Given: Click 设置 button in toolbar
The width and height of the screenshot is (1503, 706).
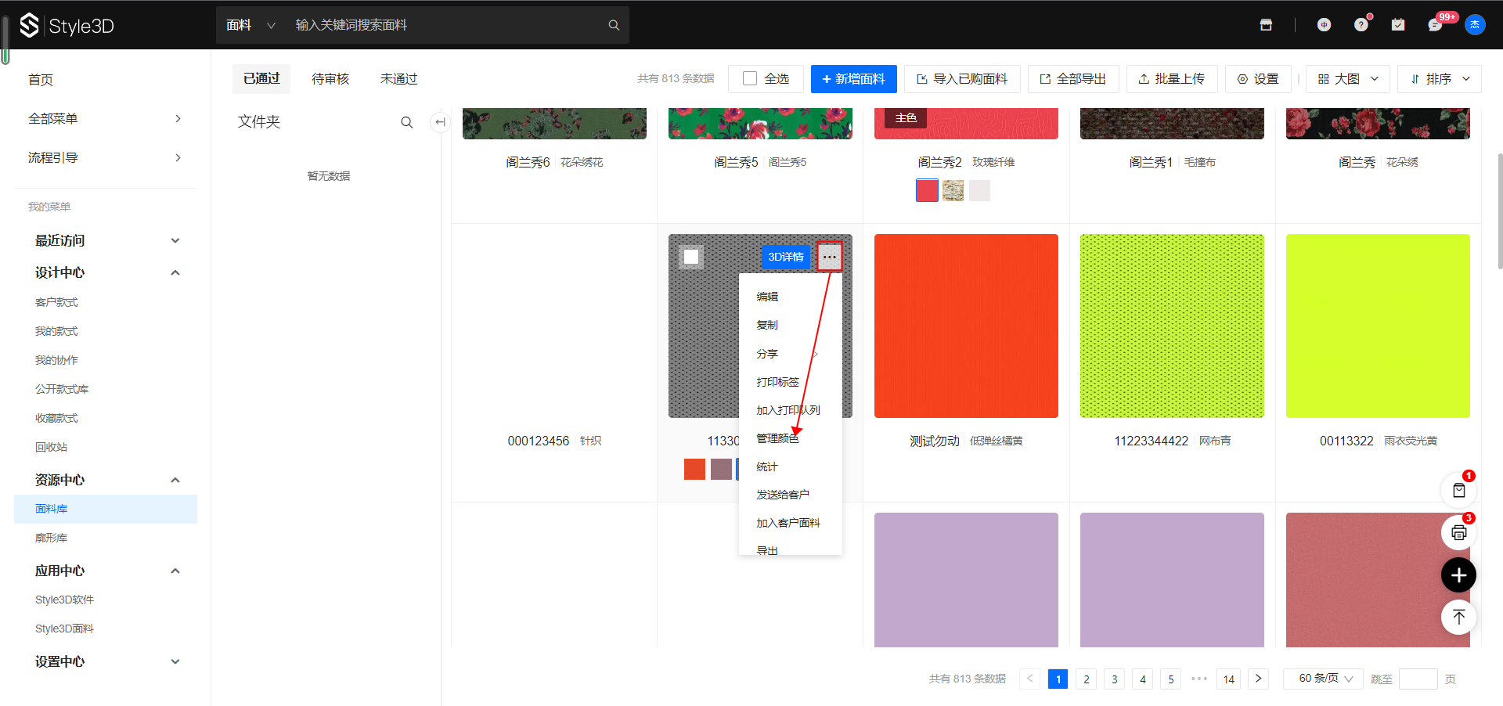Looking at the screenshot, I should pos(1258,79).
